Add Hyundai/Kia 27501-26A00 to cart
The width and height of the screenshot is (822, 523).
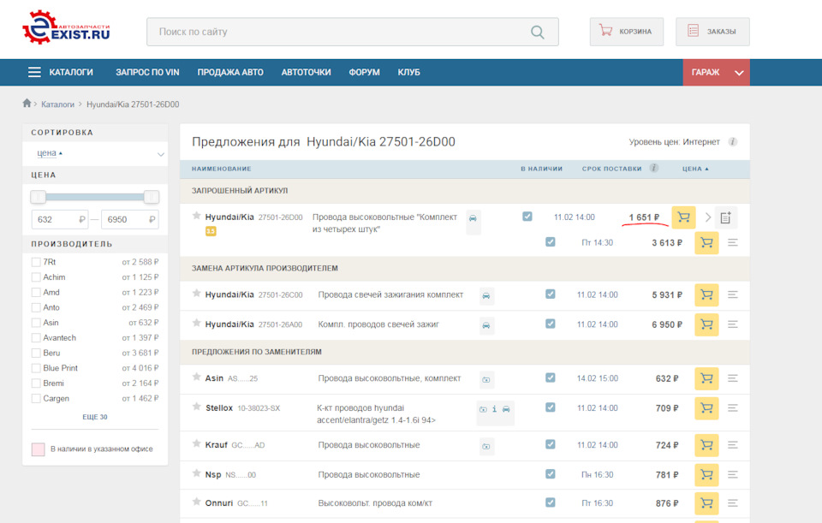(706, 324)
